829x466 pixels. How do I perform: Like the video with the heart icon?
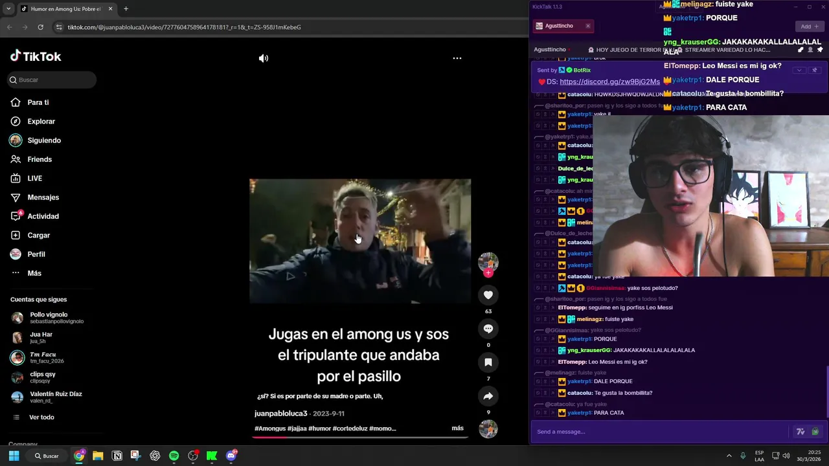[488, 295]
